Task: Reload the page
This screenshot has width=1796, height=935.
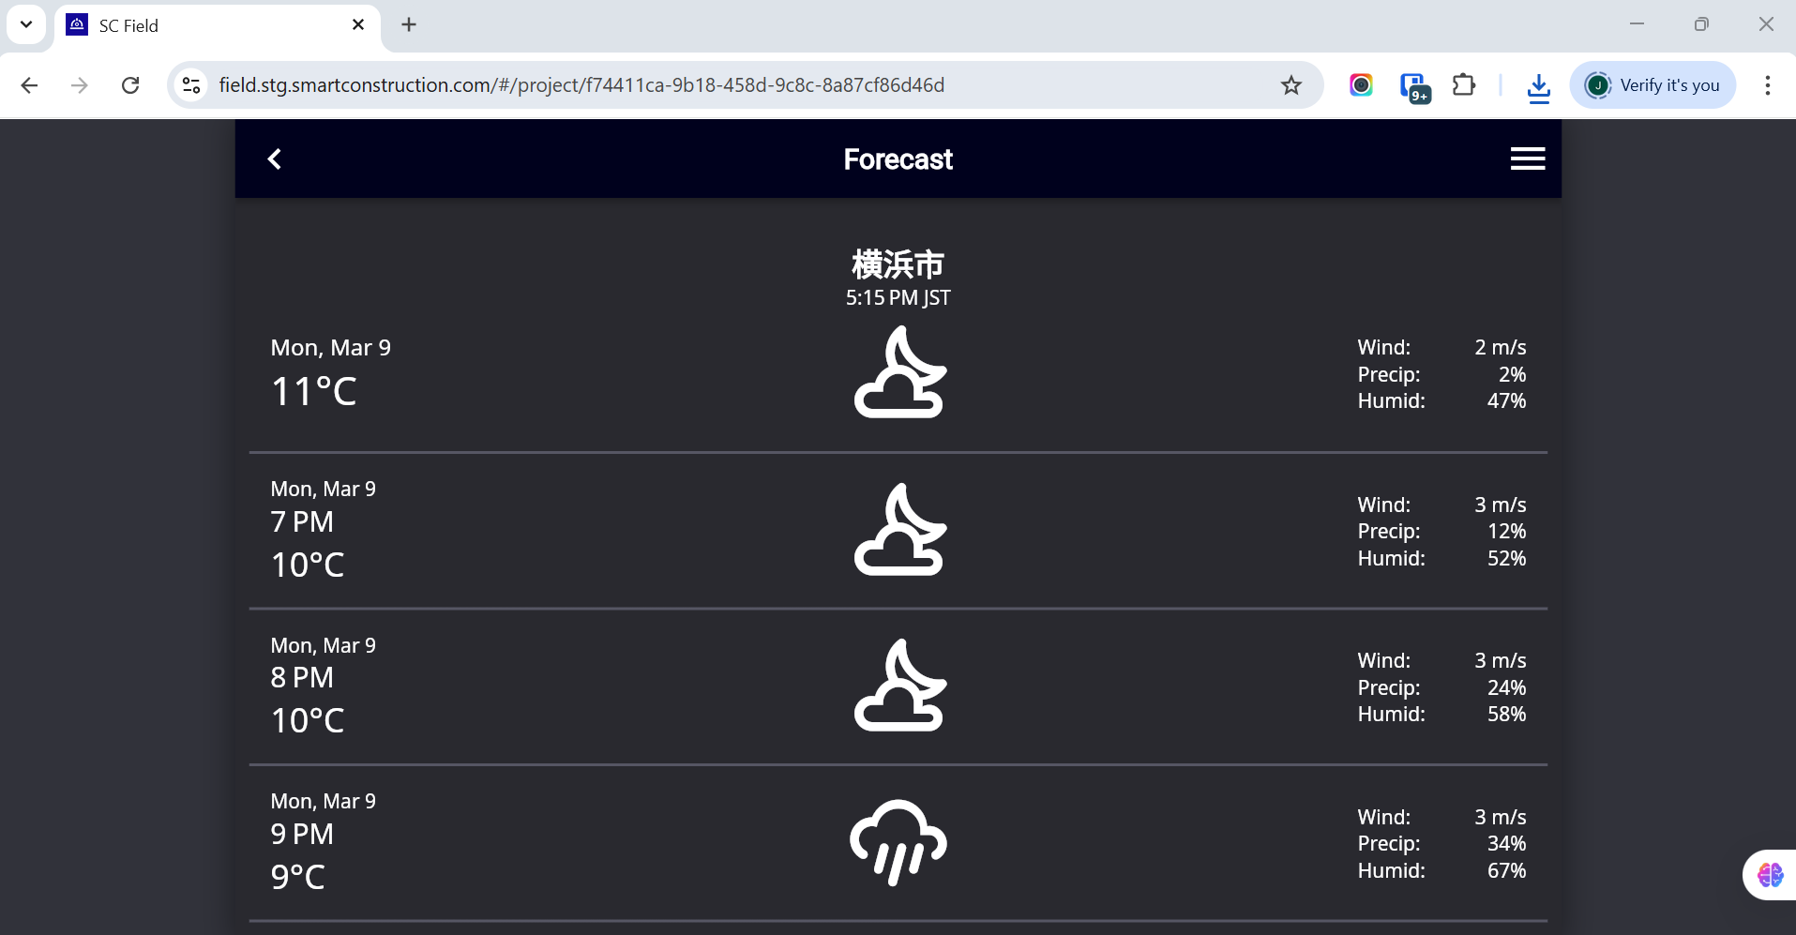Action: [x=130, y=85]
